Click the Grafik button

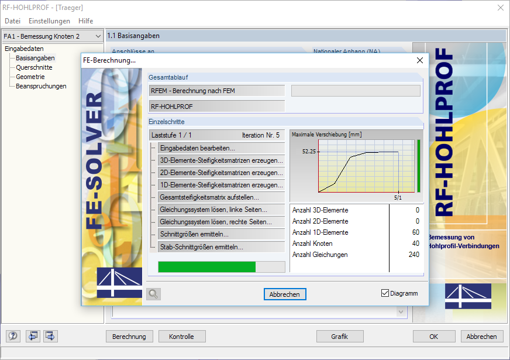(340, 336)
